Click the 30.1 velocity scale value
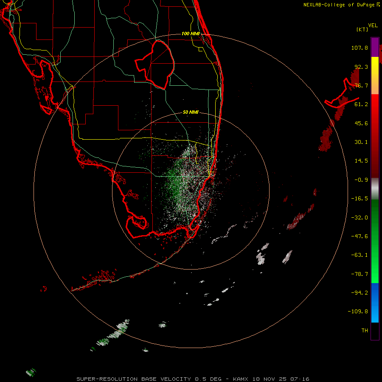The width and height of the screenshot is (382, 382). 361,142
